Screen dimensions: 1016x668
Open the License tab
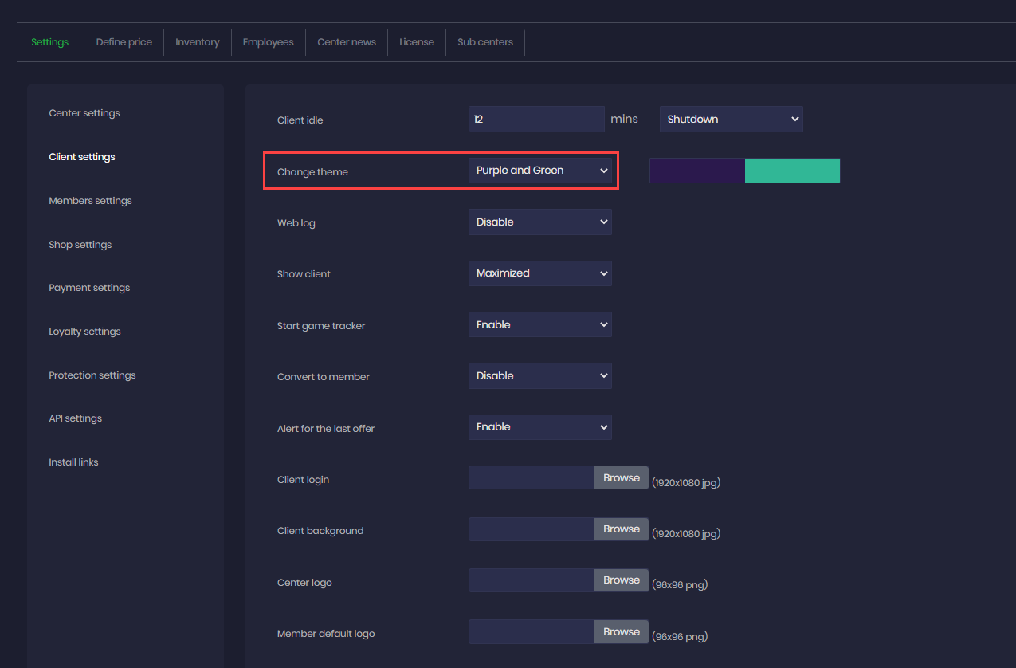[x=417, y=42]
